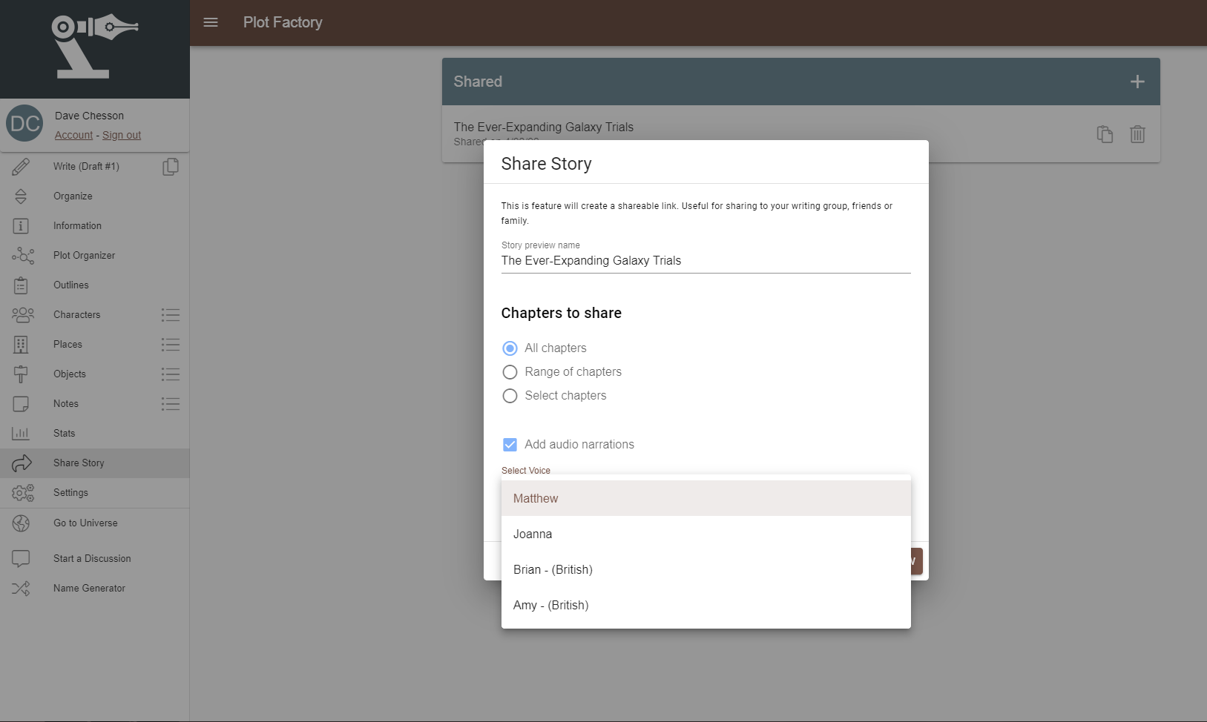Open the Characters section
The height and width of the screenshot is (722, 1207).
(76, 314)
